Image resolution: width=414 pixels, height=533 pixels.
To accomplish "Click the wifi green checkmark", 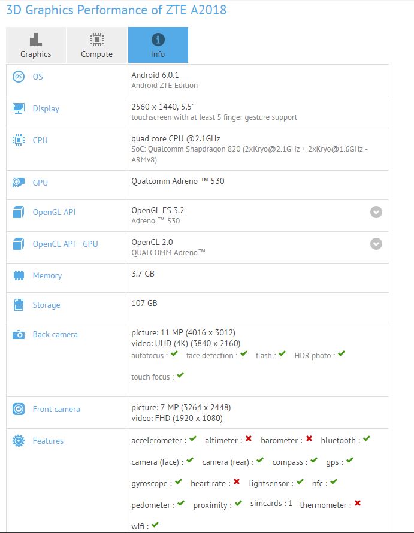I will tap(155, 525).
